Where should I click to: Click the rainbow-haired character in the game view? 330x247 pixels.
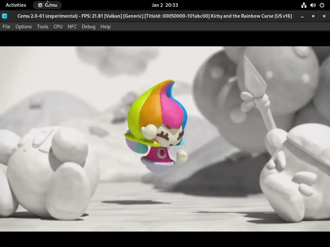157,126
